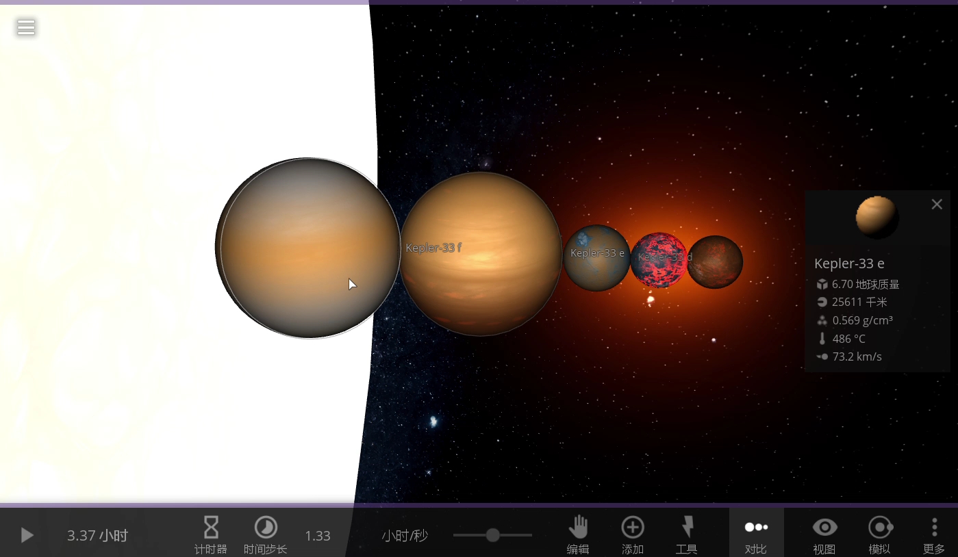Open the 计时器 hourglass timer

pyautogui.click(x=211, y=535)
